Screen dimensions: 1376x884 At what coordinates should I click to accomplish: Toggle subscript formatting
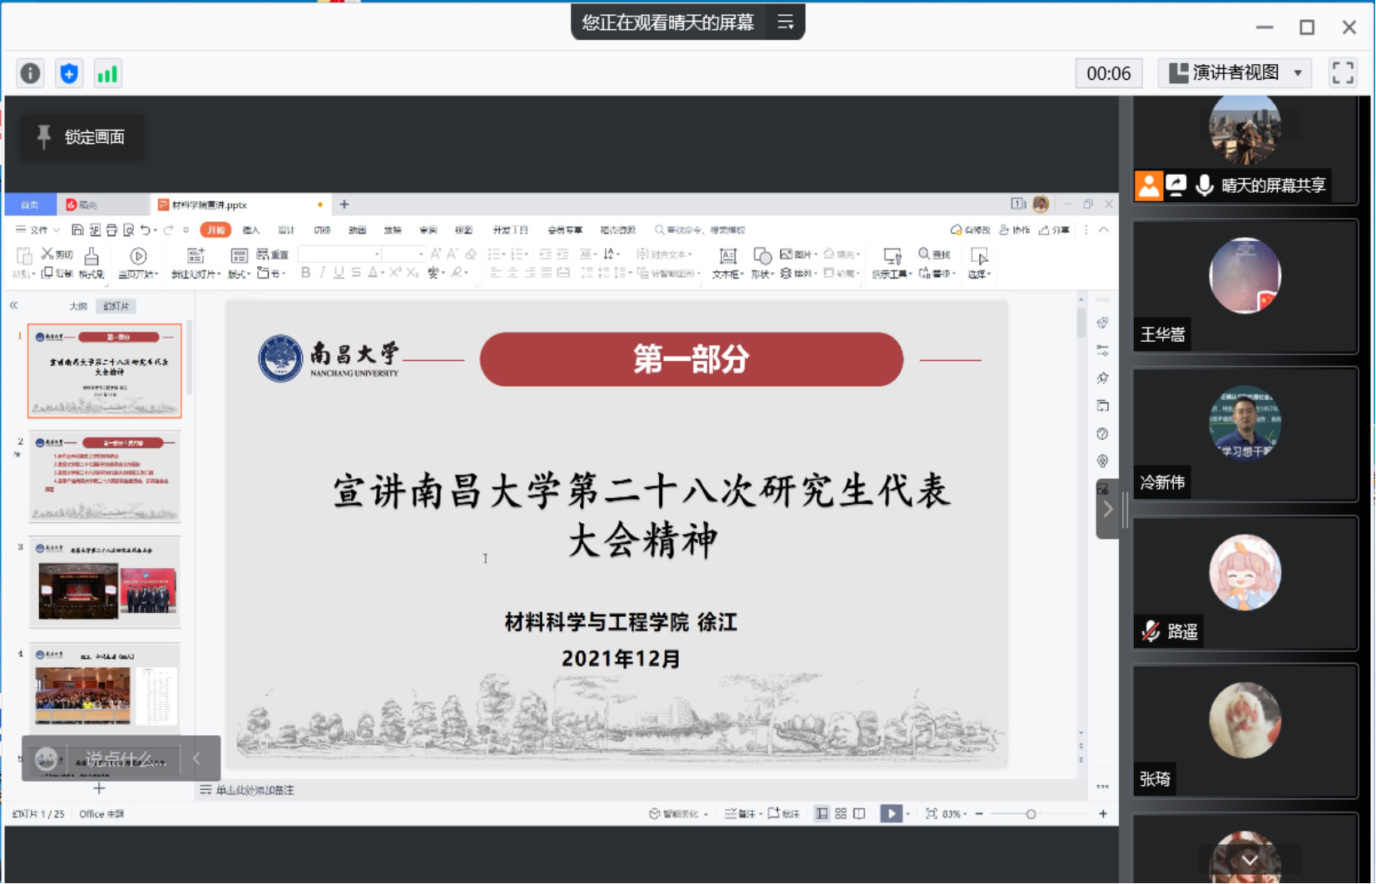tap(413, 273)
